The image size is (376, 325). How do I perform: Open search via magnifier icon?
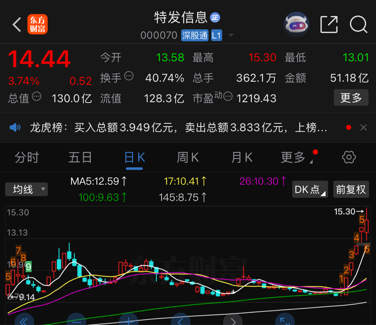pyautogui.click(x=359, y=25)
